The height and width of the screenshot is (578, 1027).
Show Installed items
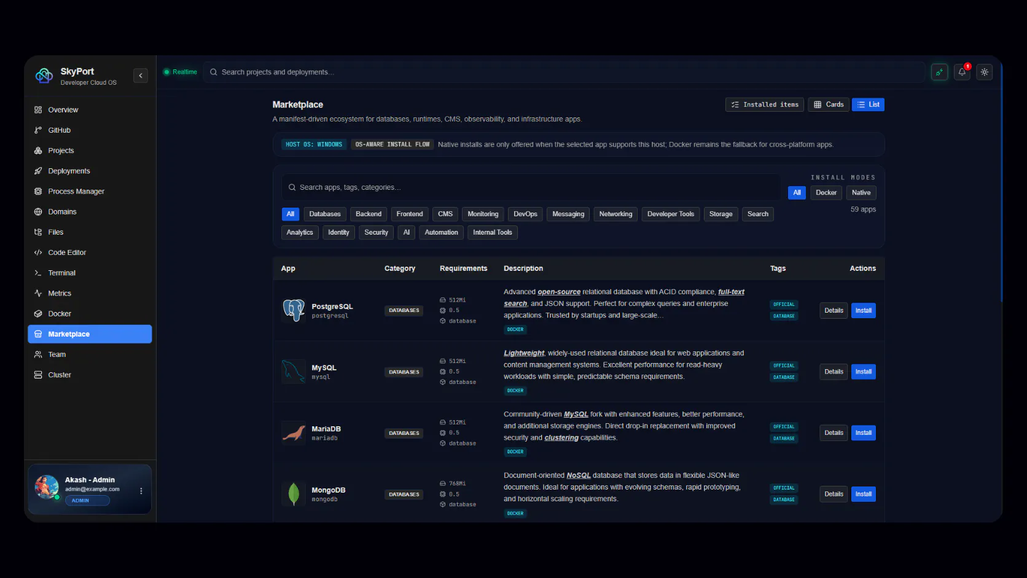765,104
